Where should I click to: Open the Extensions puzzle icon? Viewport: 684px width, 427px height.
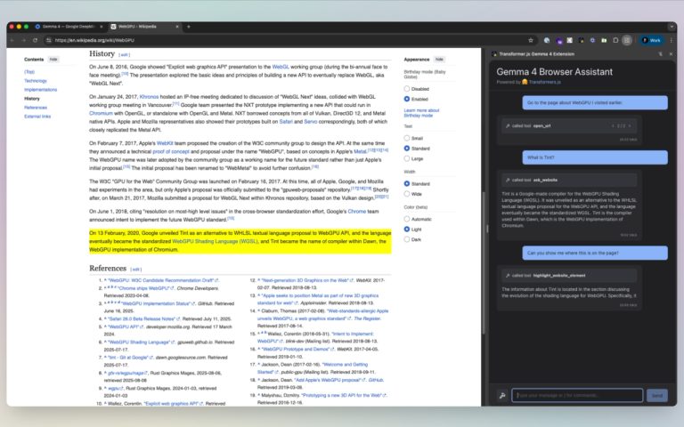pyautogui.click(x=615, y=40)
